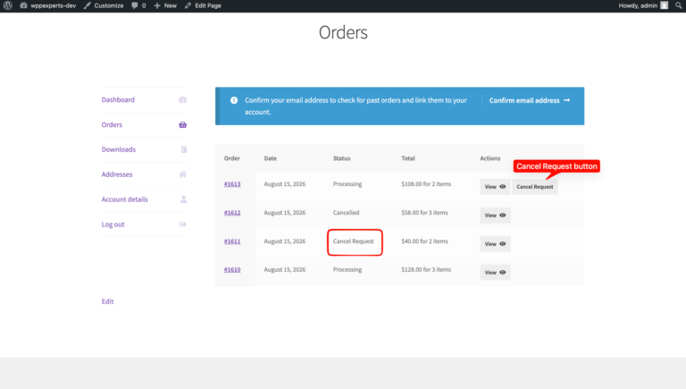Open Account details in the sidebar
Viewport: 686px width, 389px height.
pyautogui.click(x=125, y=199)
